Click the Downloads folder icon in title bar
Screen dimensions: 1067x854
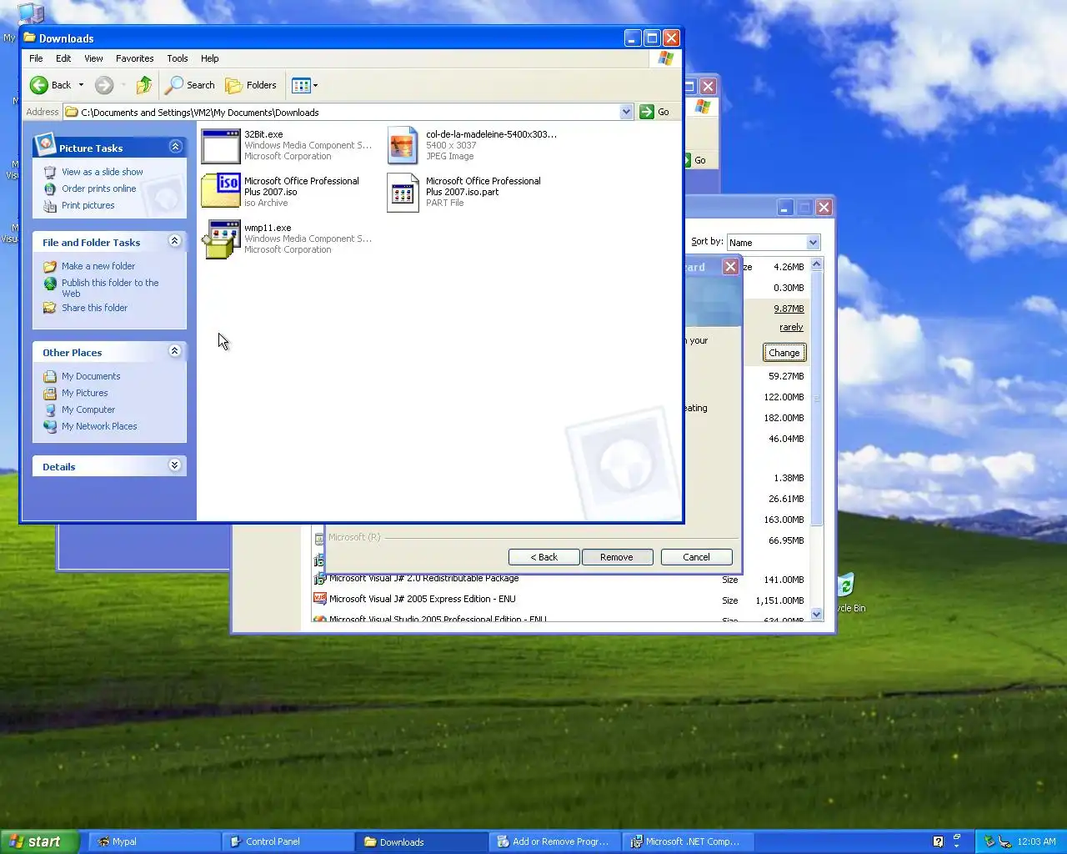click(x=30, y=38)
